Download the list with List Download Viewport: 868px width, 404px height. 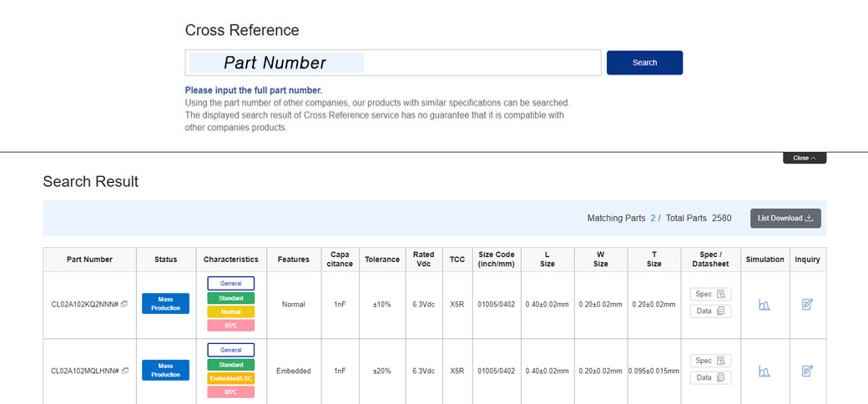tap(785, 218)
